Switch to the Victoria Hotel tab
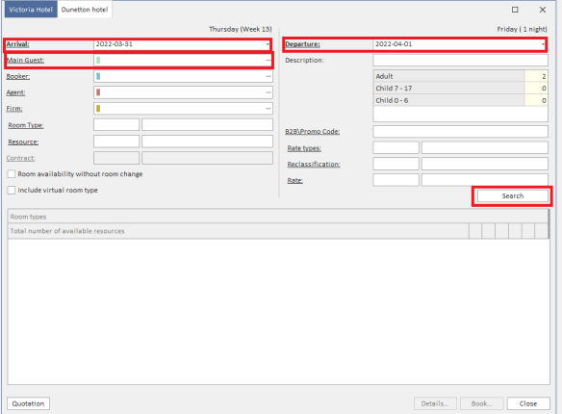This screenshot has height=414, width=562. point(31,10)
